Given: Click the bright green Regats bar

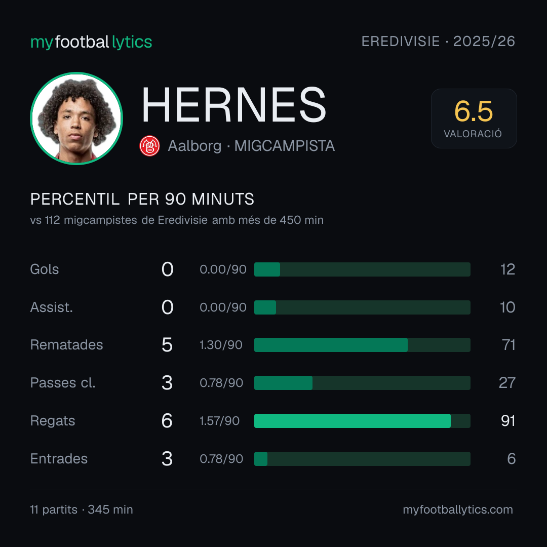Looking at the screenshot, I should (x=353, y=421).
